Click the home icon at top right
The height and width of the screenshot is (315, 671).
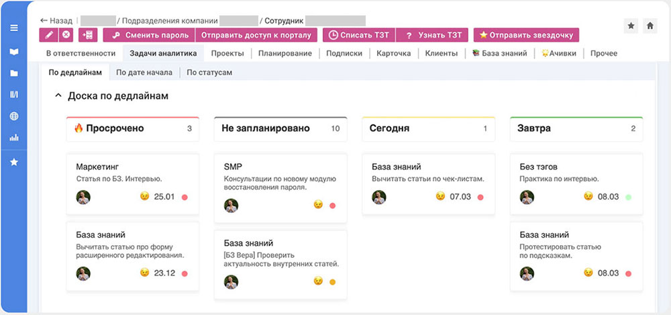tap(650, 26)
